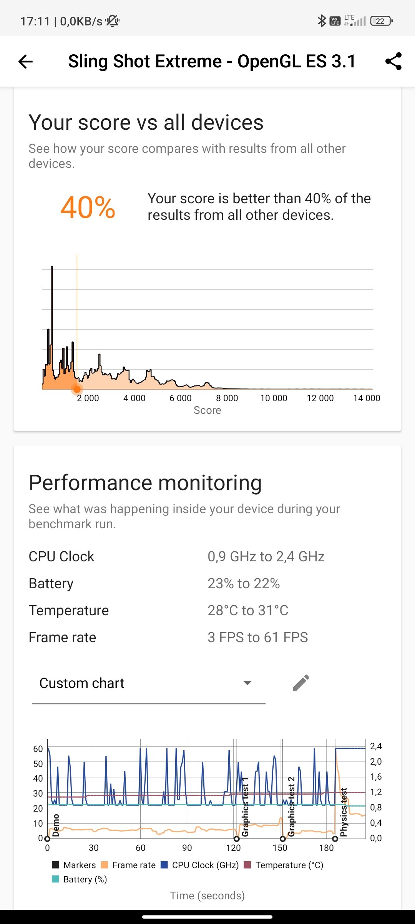This screenshot has width=415, height=924.
Task: Select the Physics test marker
Action: tap(335, 839)
